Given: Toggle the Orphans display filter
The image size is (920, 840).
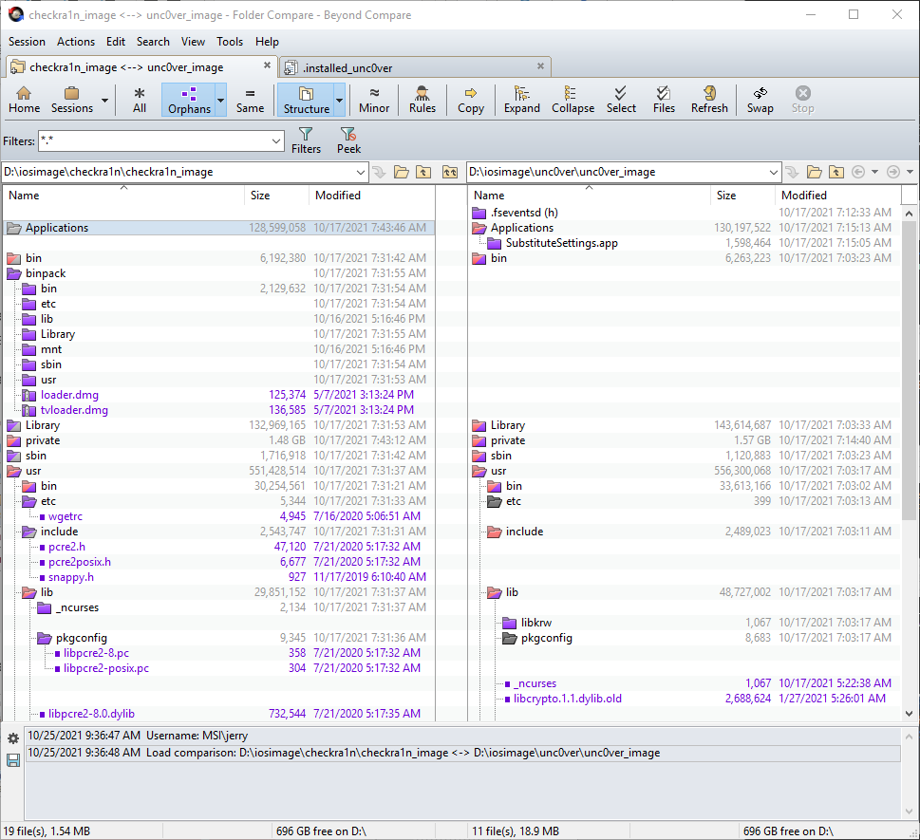Looking at the screenshot, I should point(189,100).
